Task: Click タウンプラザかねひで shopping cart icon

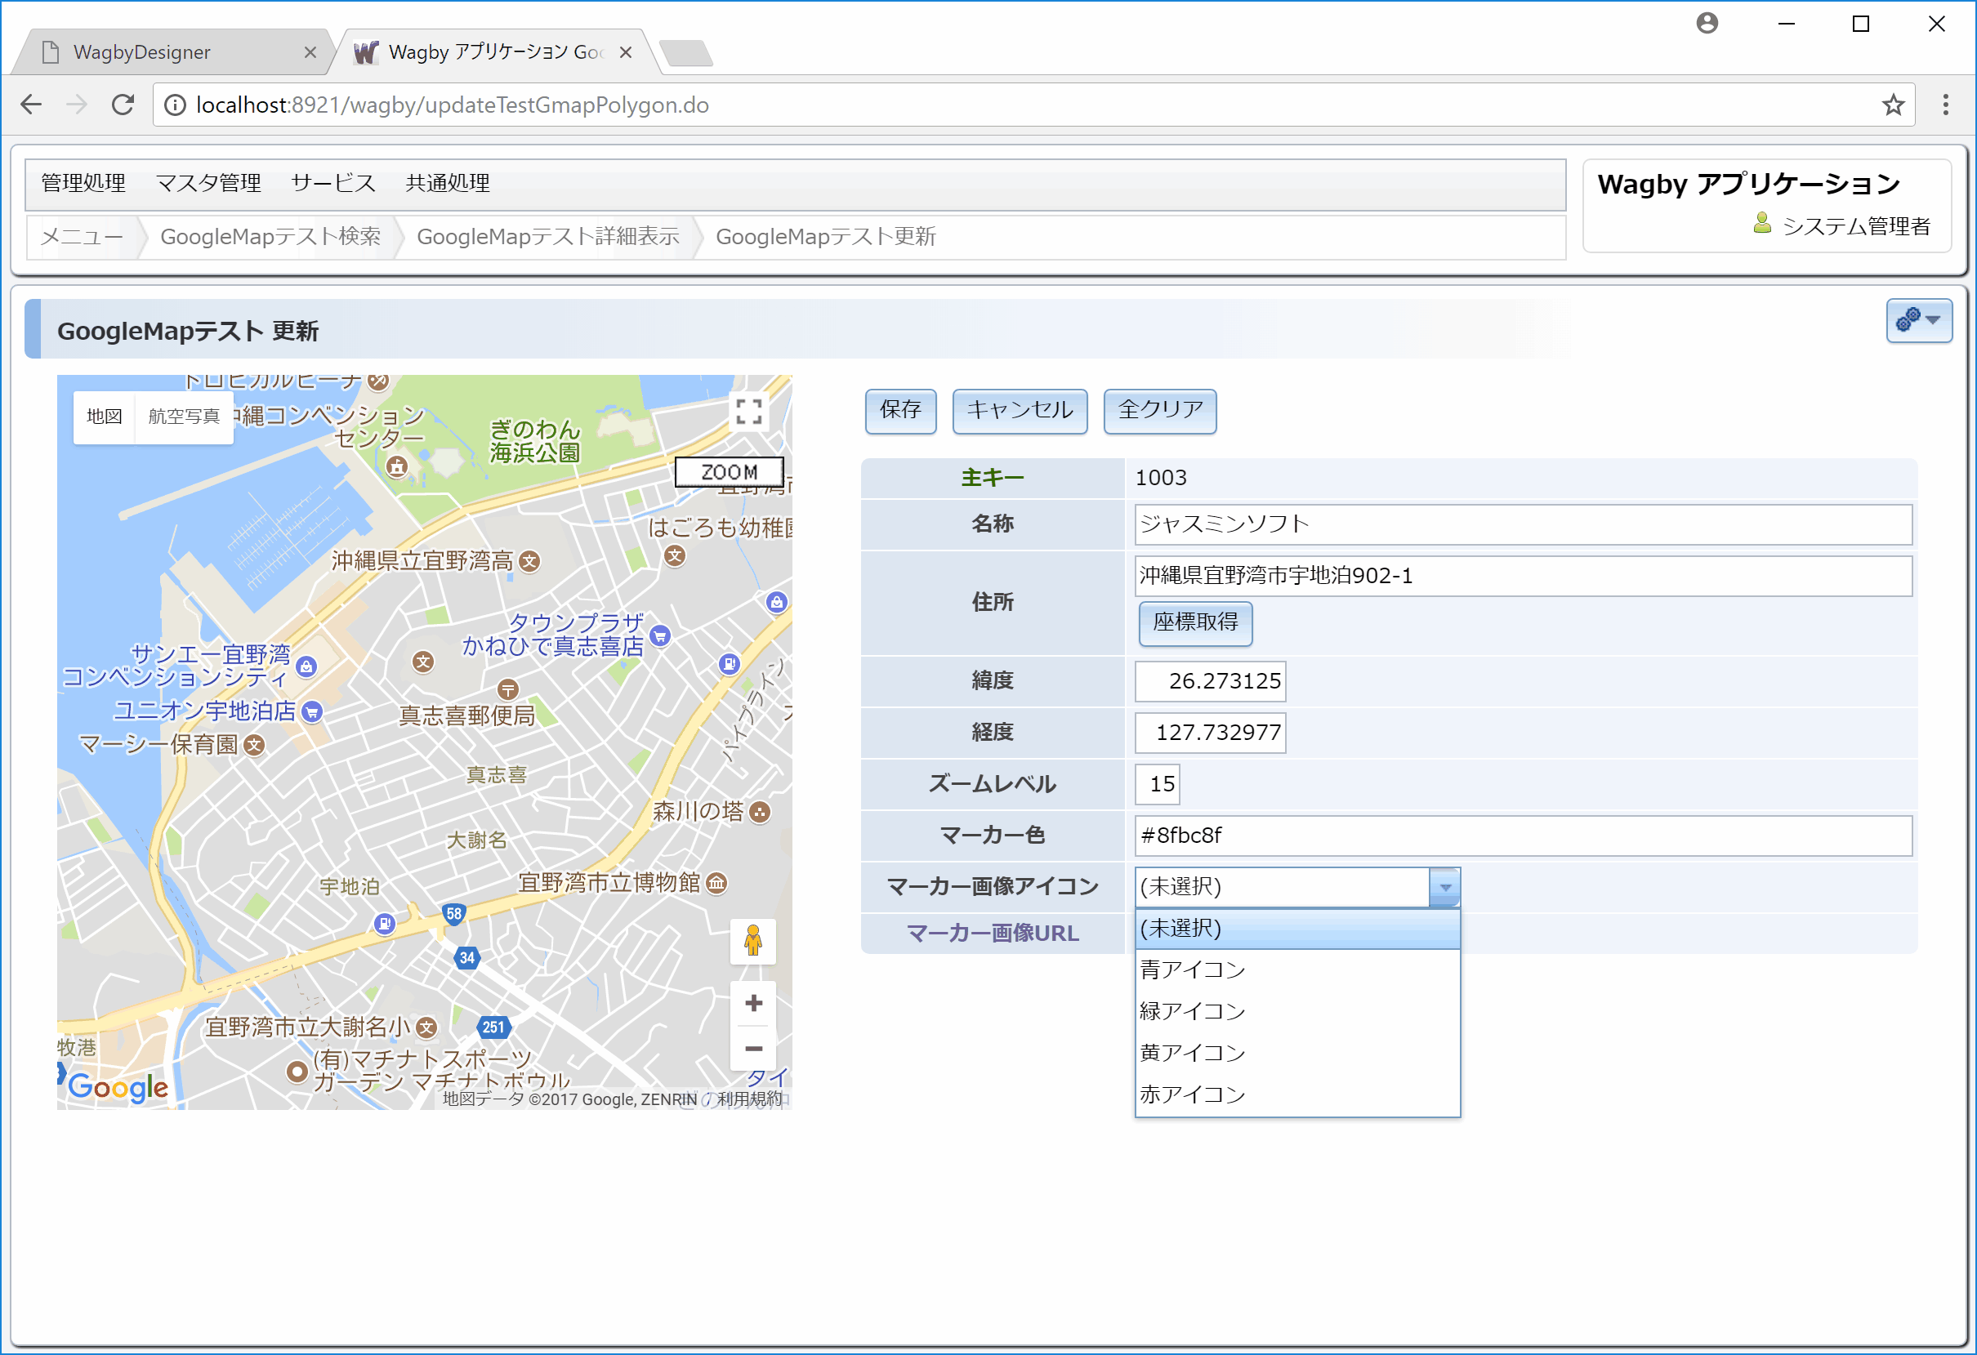Action: pyautogui.click(x=660, y=635)
